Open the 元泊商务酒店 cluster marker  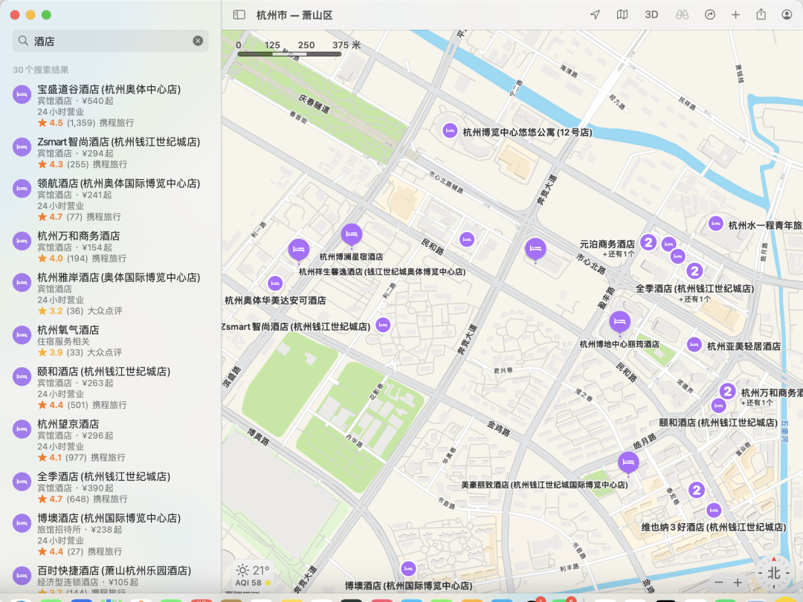[x=648, y=242]
